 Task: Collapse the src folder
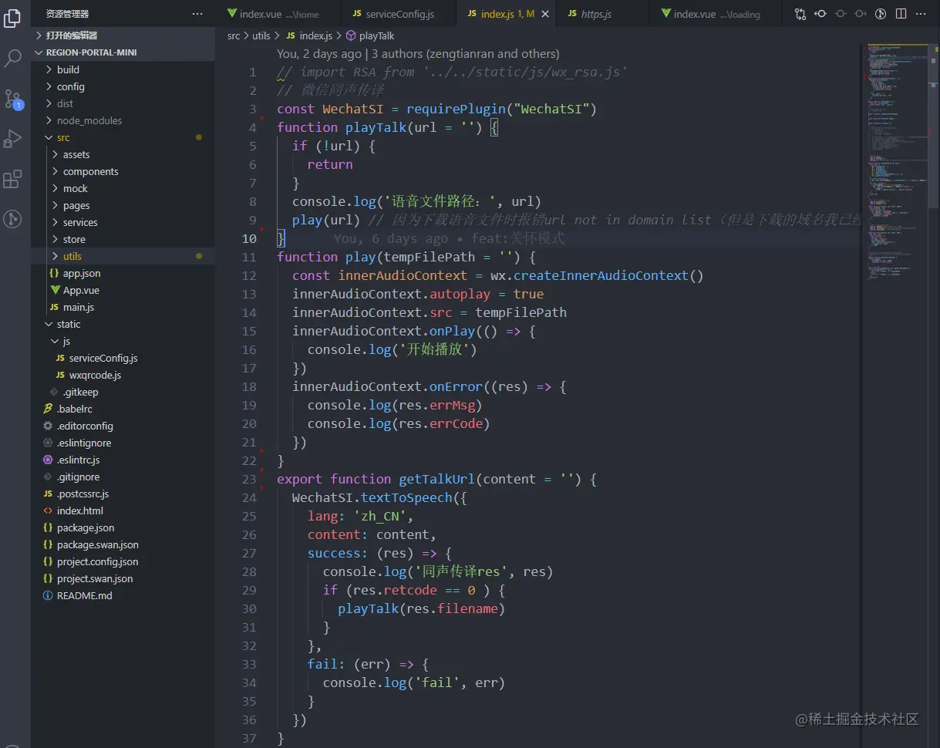point(123,137)
